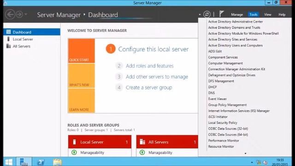The height and width of the screenshot is (166, 295).
Task: Open Local Security Policy
Action: (223, 123)
